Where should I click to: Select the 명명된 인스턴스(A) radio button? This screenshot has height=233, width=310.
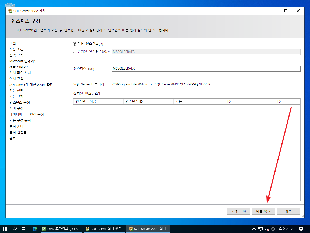(x=75, y=52)
